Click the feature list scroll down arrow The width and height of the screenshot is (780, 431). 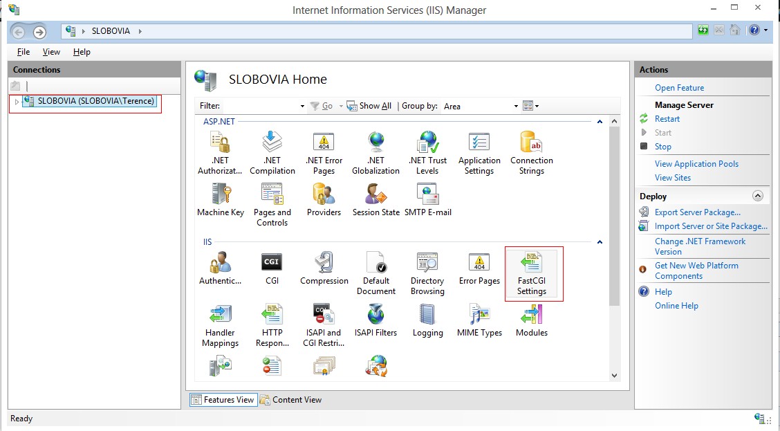pyautogui.click(x=614, y=376)
